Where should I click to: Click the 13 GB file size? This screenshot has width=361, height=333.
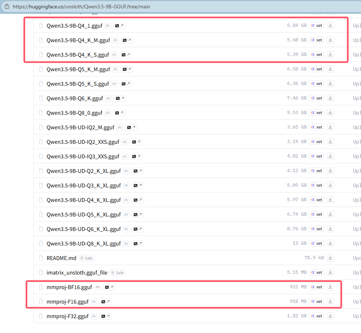[x=299, y=243]
